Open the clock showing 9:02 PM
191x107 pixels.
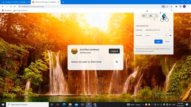[x=180, y=104]
